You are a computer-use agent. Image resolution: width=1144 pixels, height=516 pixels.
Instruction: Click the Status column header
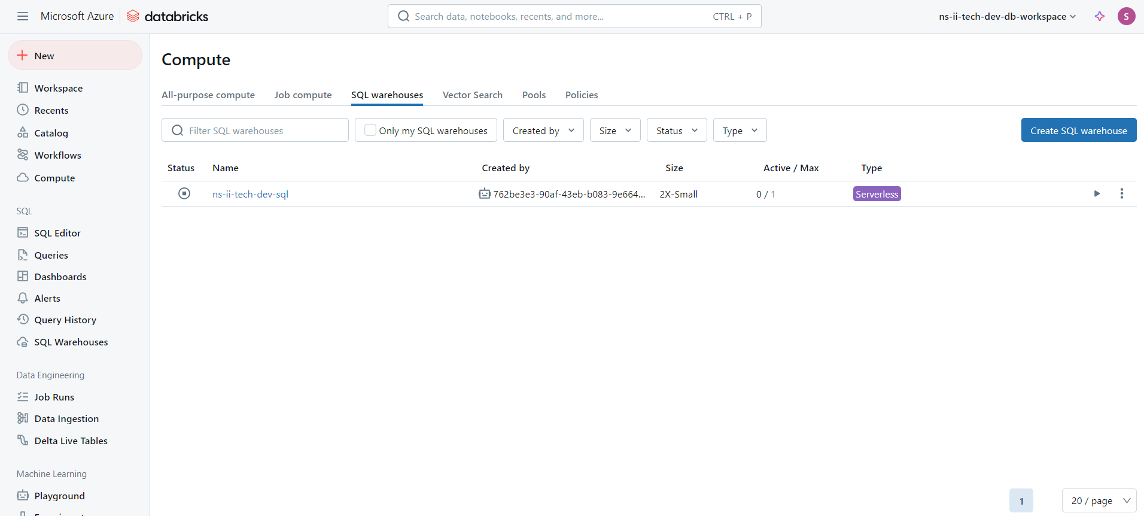pos(181,168)
